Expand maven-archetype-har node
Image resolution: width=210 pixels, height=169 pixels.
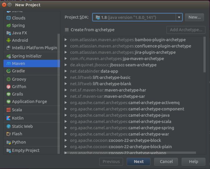pyautogui.click(x=66, y=90)
